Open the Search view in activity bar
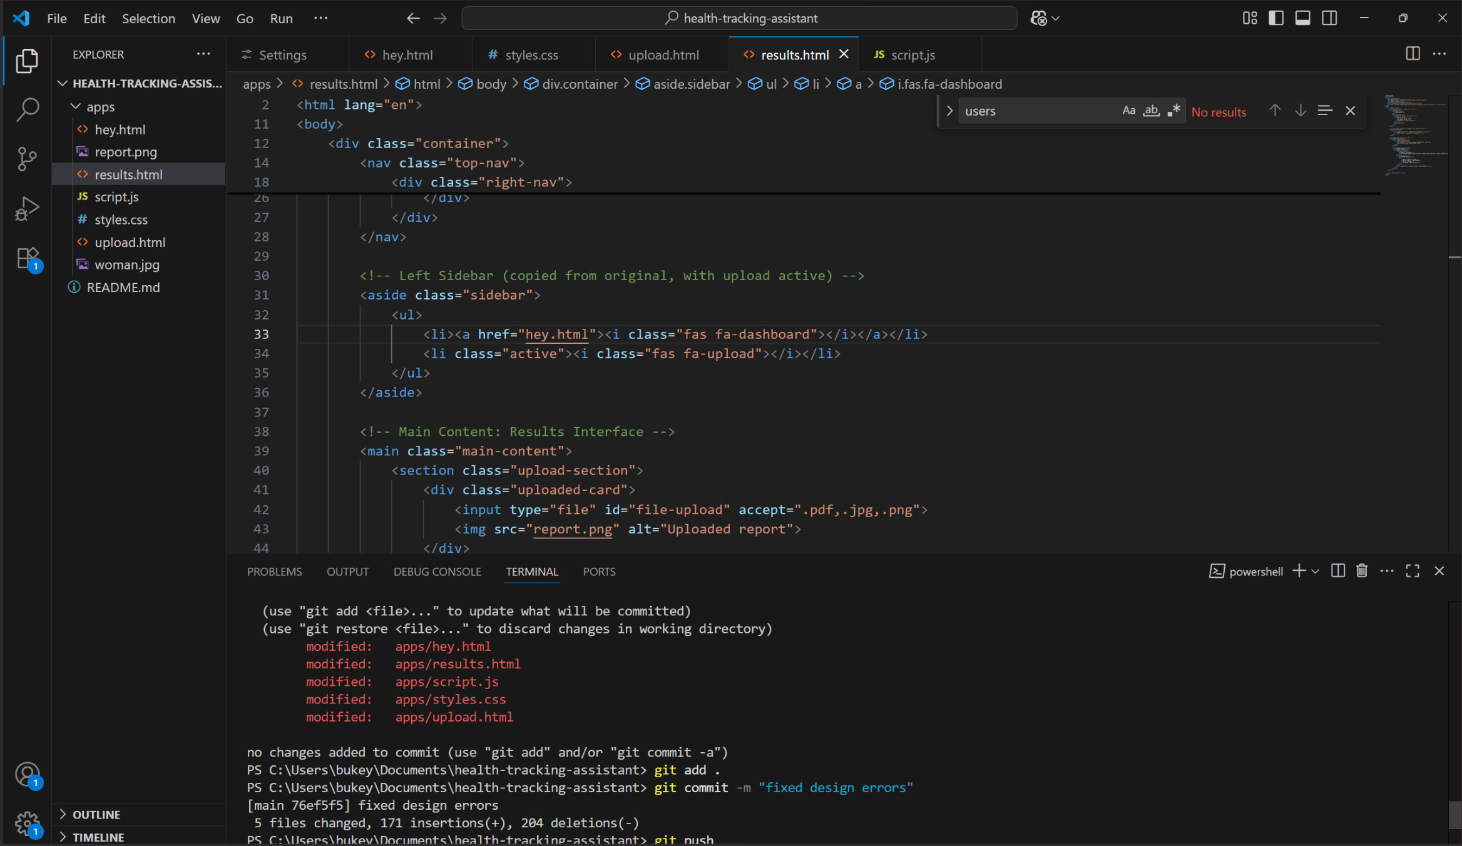The width and height of the screenshot is (1462, 846). (x=27, y=110)
